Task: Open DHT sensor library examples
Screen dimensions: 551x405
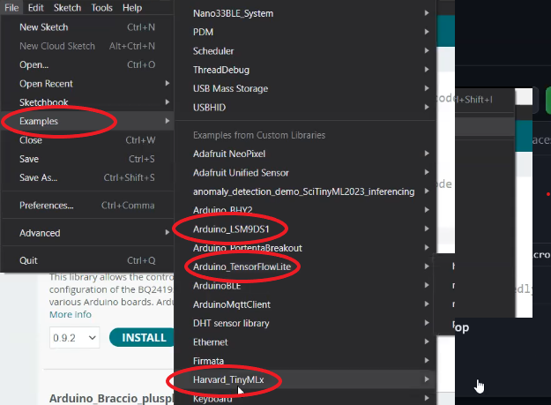Action: point(305,323)
